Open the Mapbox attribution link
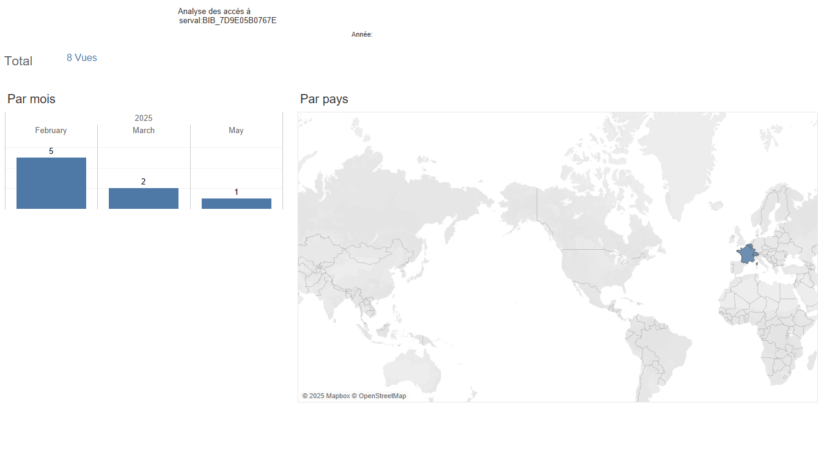Image resolution: width=835 pixels, height=469 pixels. [x=326, y=396]
